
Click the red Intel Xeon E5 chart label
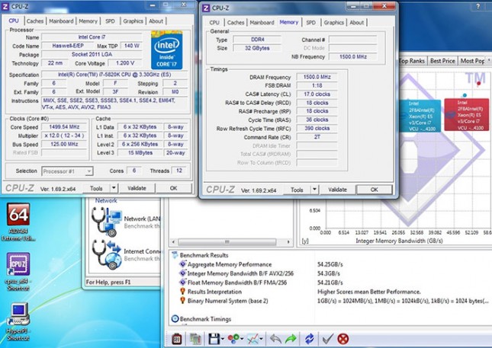467,115
